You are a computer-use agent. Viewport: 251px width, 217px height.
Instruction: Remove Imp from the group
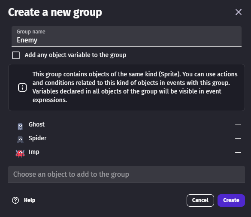[x=238, y=152]
